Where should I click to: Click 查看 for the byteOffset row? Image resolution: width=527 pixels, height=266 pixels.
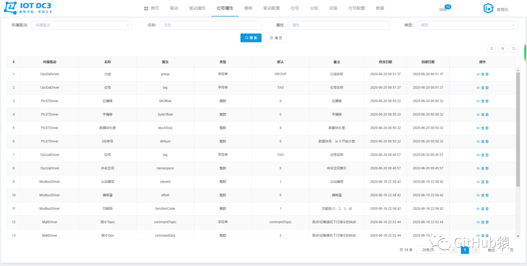tap(483, 114)
